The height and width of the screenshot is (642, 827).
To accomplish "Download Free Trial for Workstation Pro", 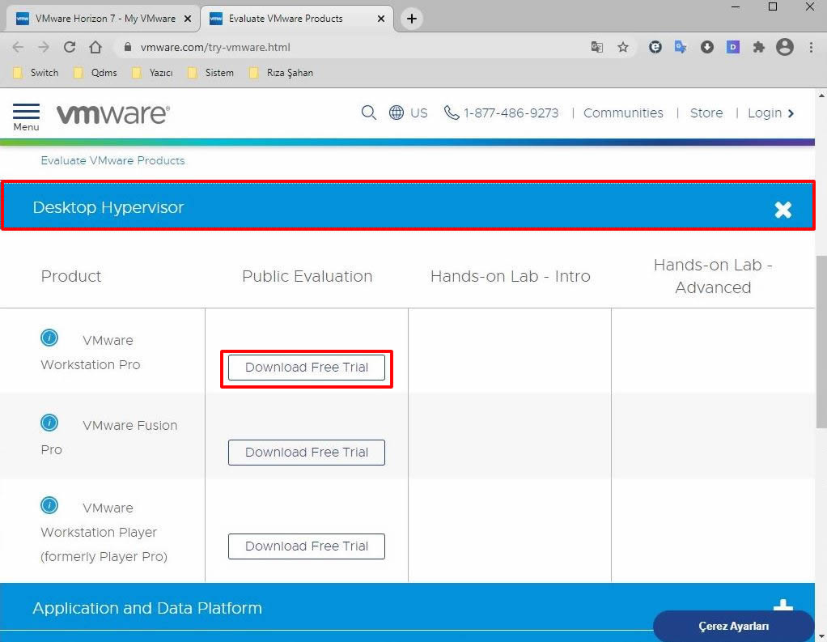I will click(x=307, y=368).
